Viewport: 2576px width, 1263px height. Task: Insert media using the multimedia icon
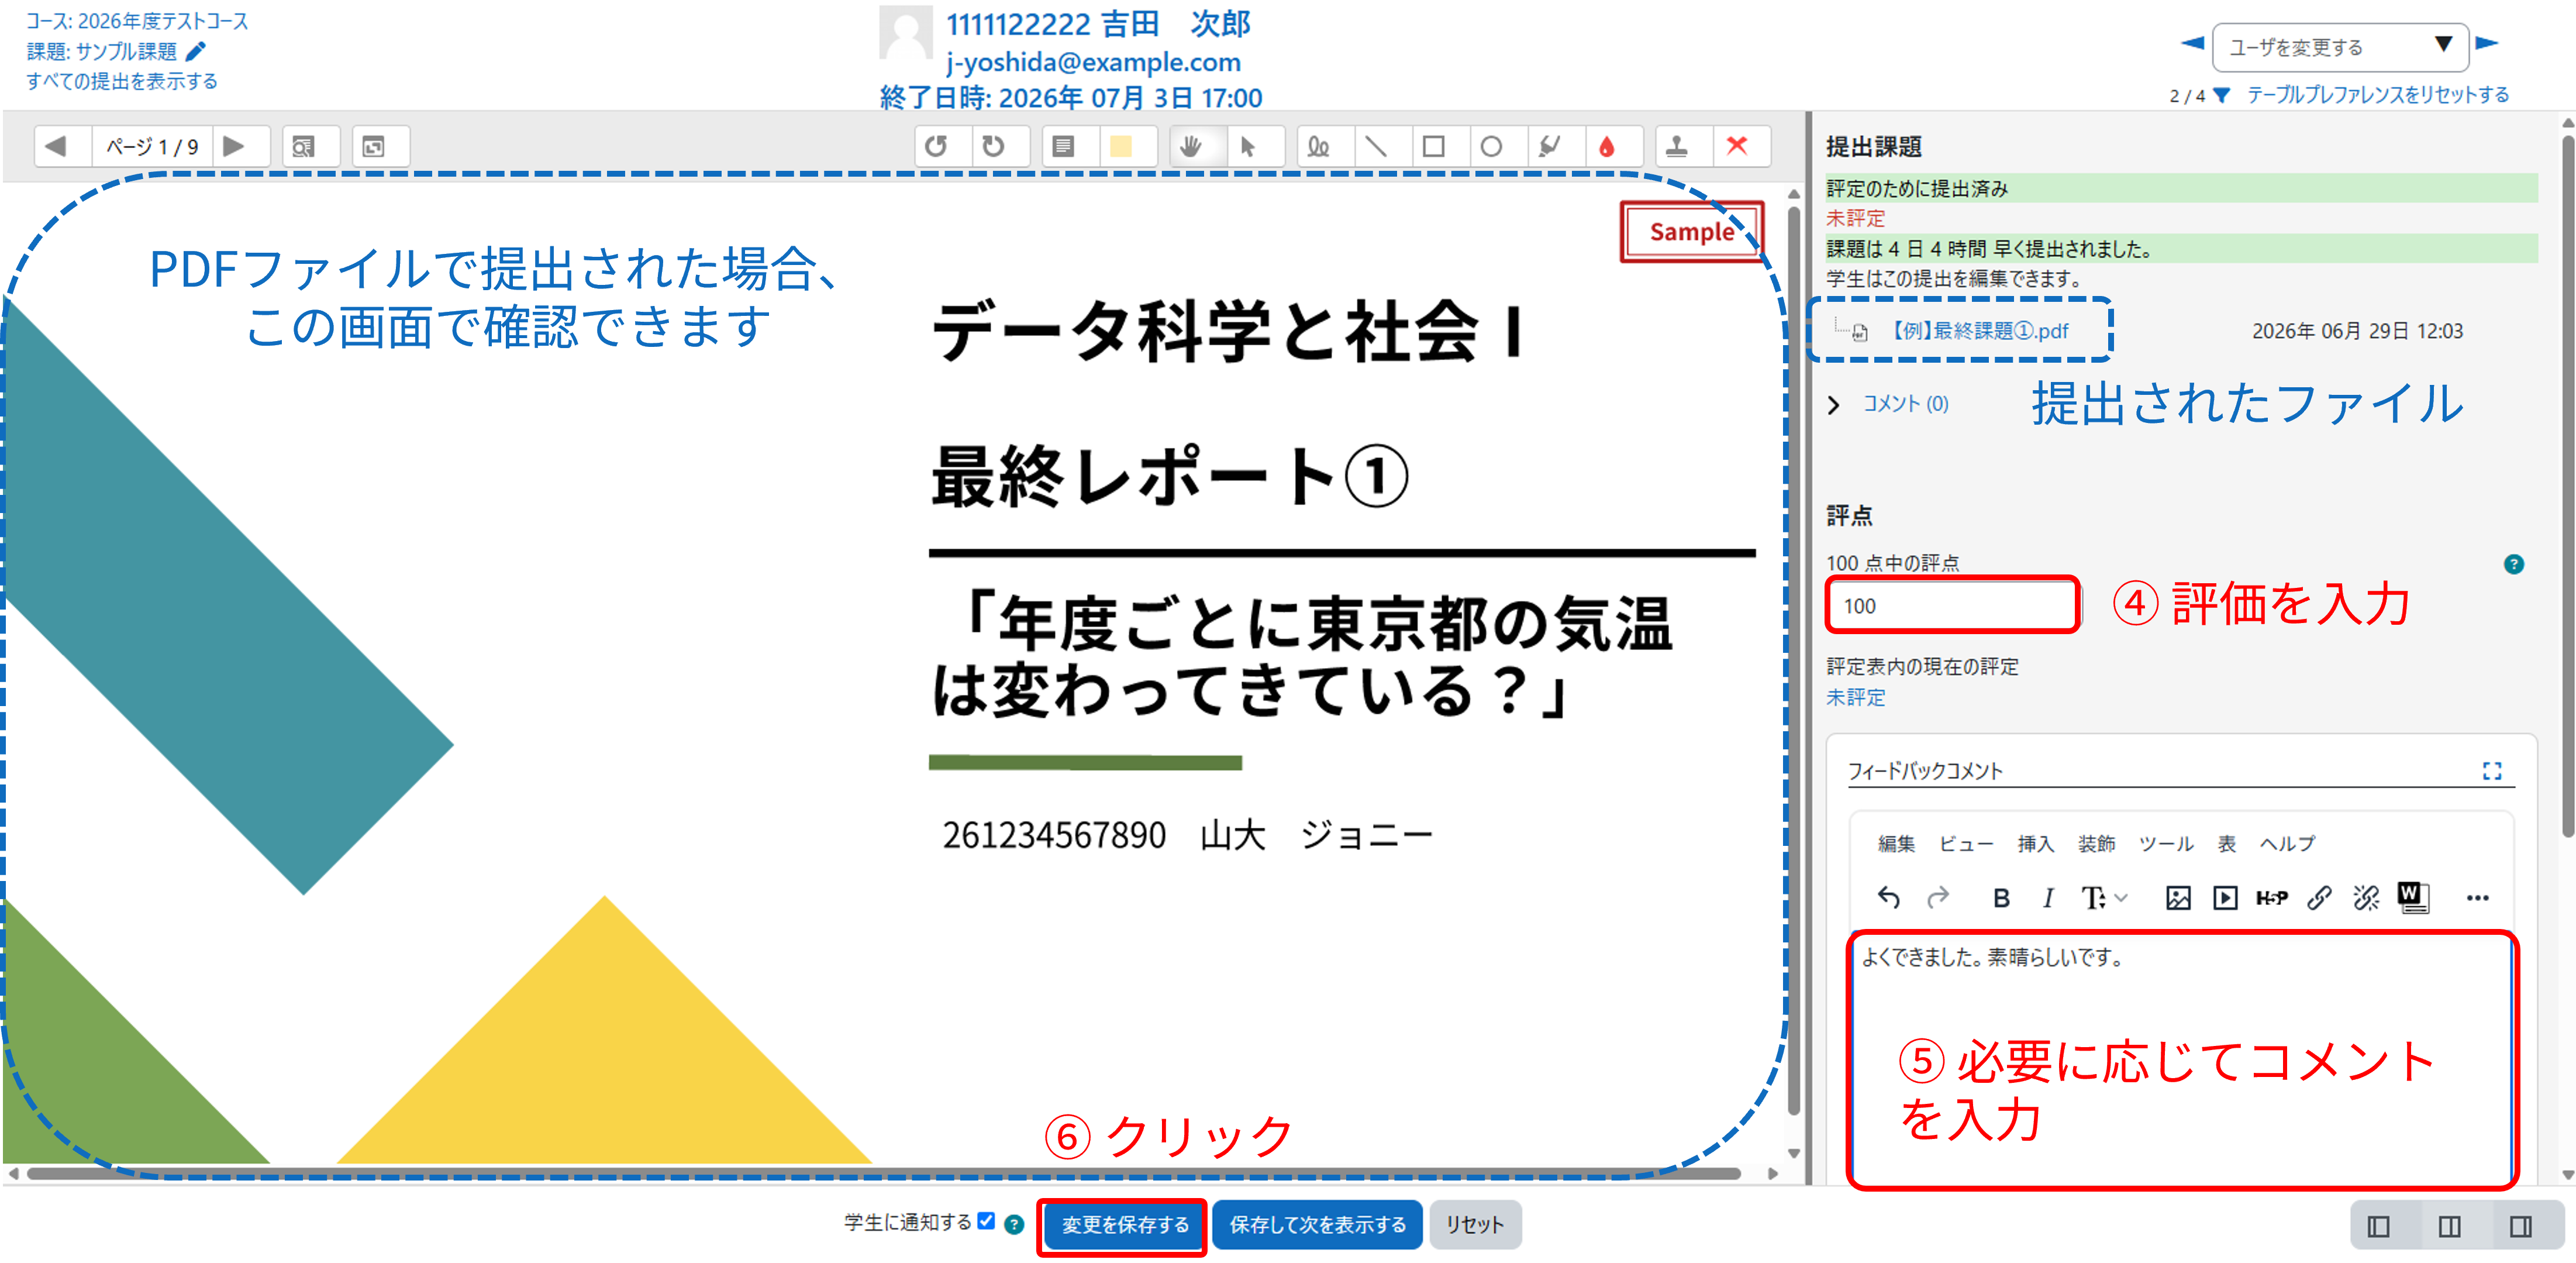coord(2225,898)
